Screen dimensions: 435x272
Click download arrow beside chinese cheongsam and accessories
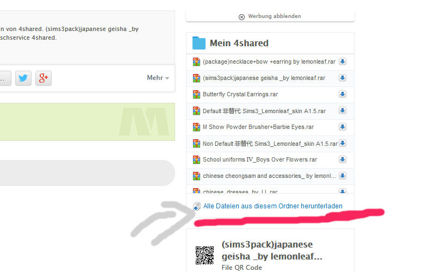pos(343,176)
